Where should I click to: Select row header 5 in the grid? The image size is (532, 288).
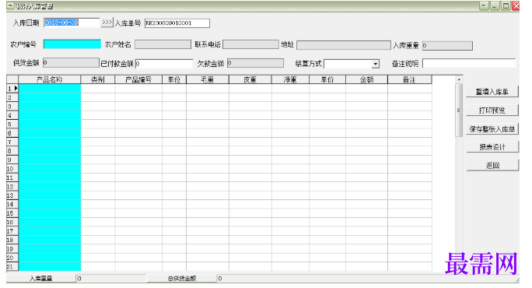pos(12,124)
